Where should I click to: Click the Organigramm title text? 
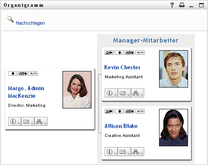pos(23,5)
